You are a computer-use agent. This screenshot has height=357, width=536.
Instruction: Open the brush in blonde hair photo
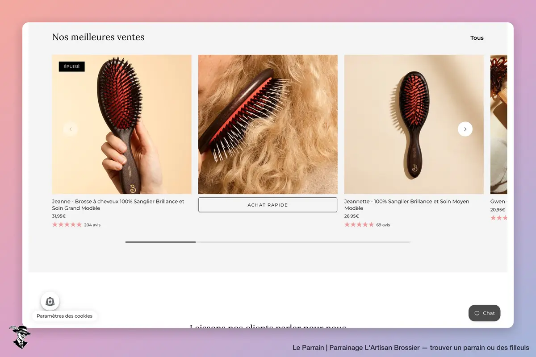(x=268, y=125)
